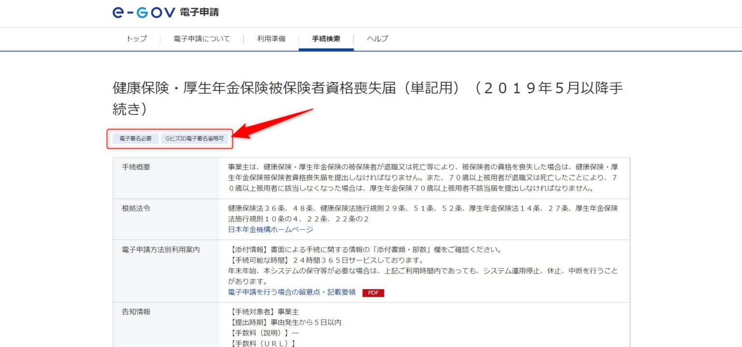Open the 日本年金機構ホームページ link
This screenshot has height=347, width=742.
click(271, 230)
